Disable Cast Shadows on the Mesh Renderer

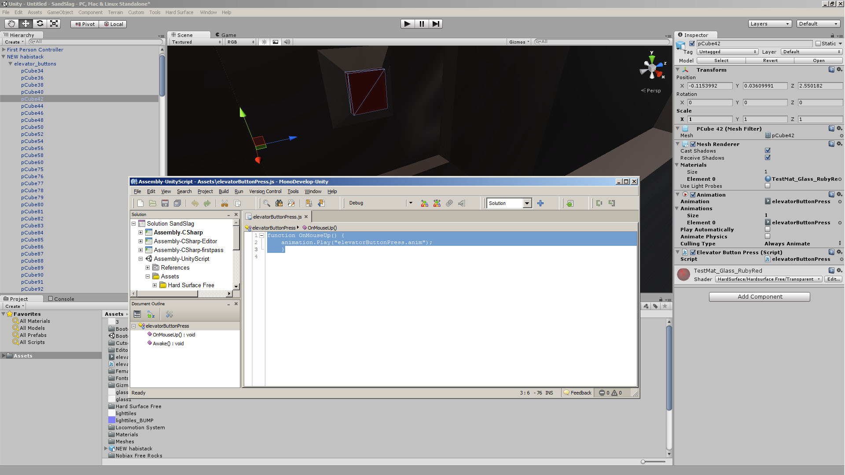768,150
